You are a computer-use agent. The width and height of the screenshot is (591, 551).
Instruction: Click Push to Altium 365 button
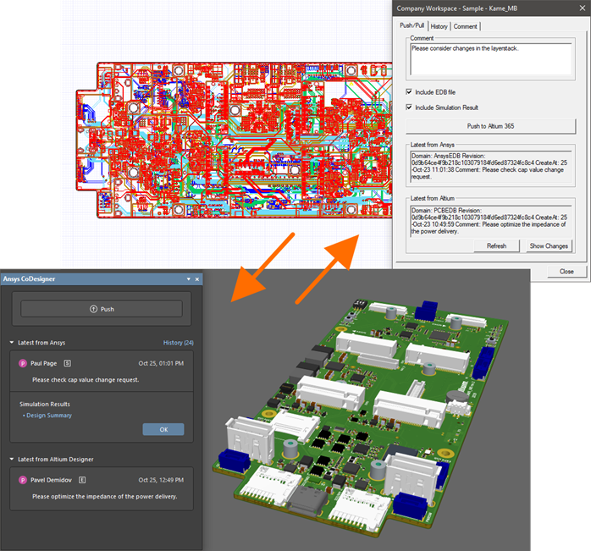click(489, 126)
